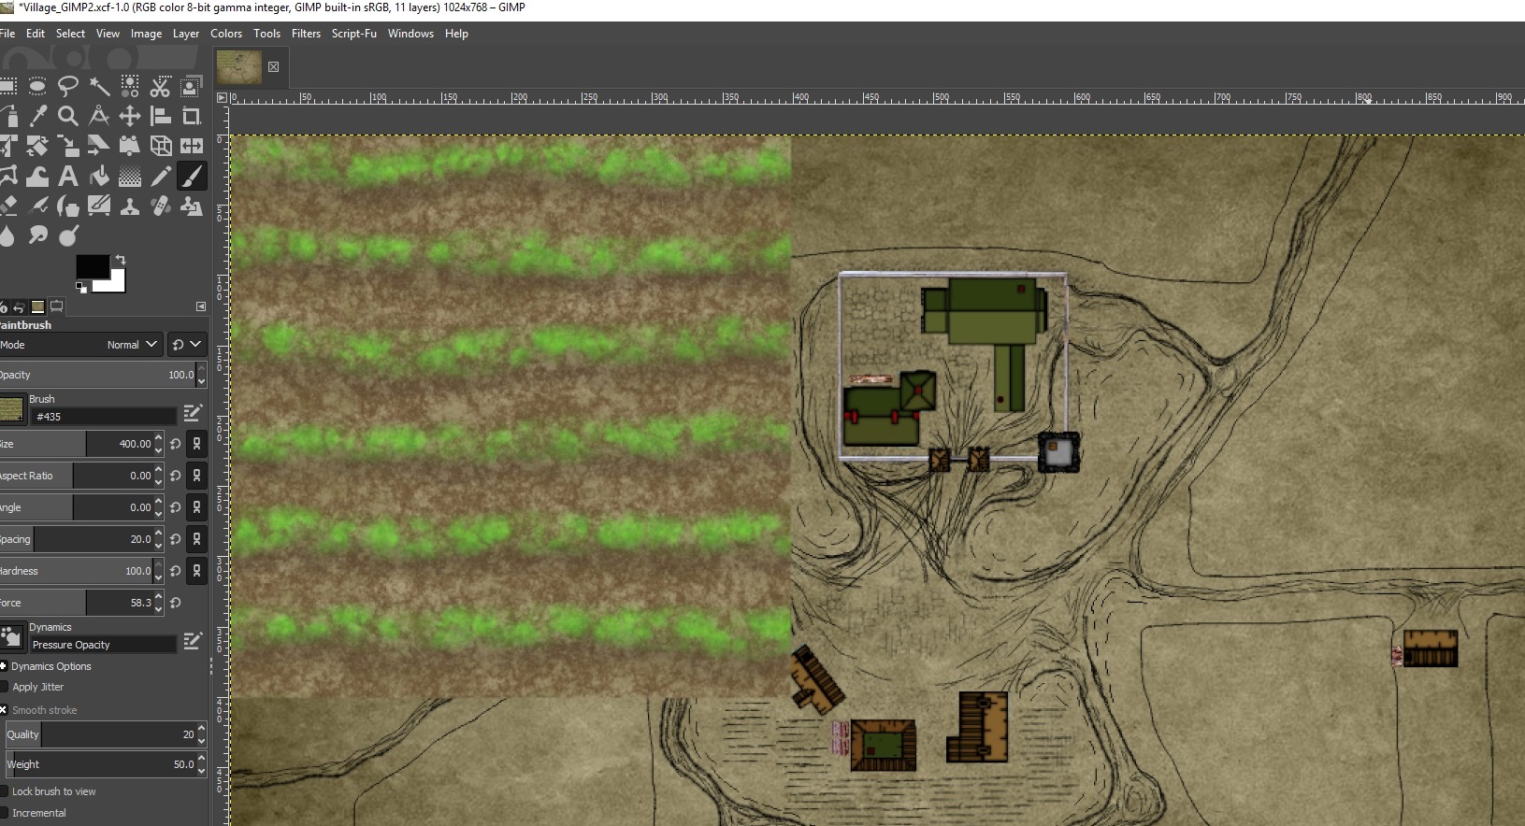This screenshot has width=1525, height=826.
Task: Select the Scissors Select tool
Action: (x=161, y=87)
